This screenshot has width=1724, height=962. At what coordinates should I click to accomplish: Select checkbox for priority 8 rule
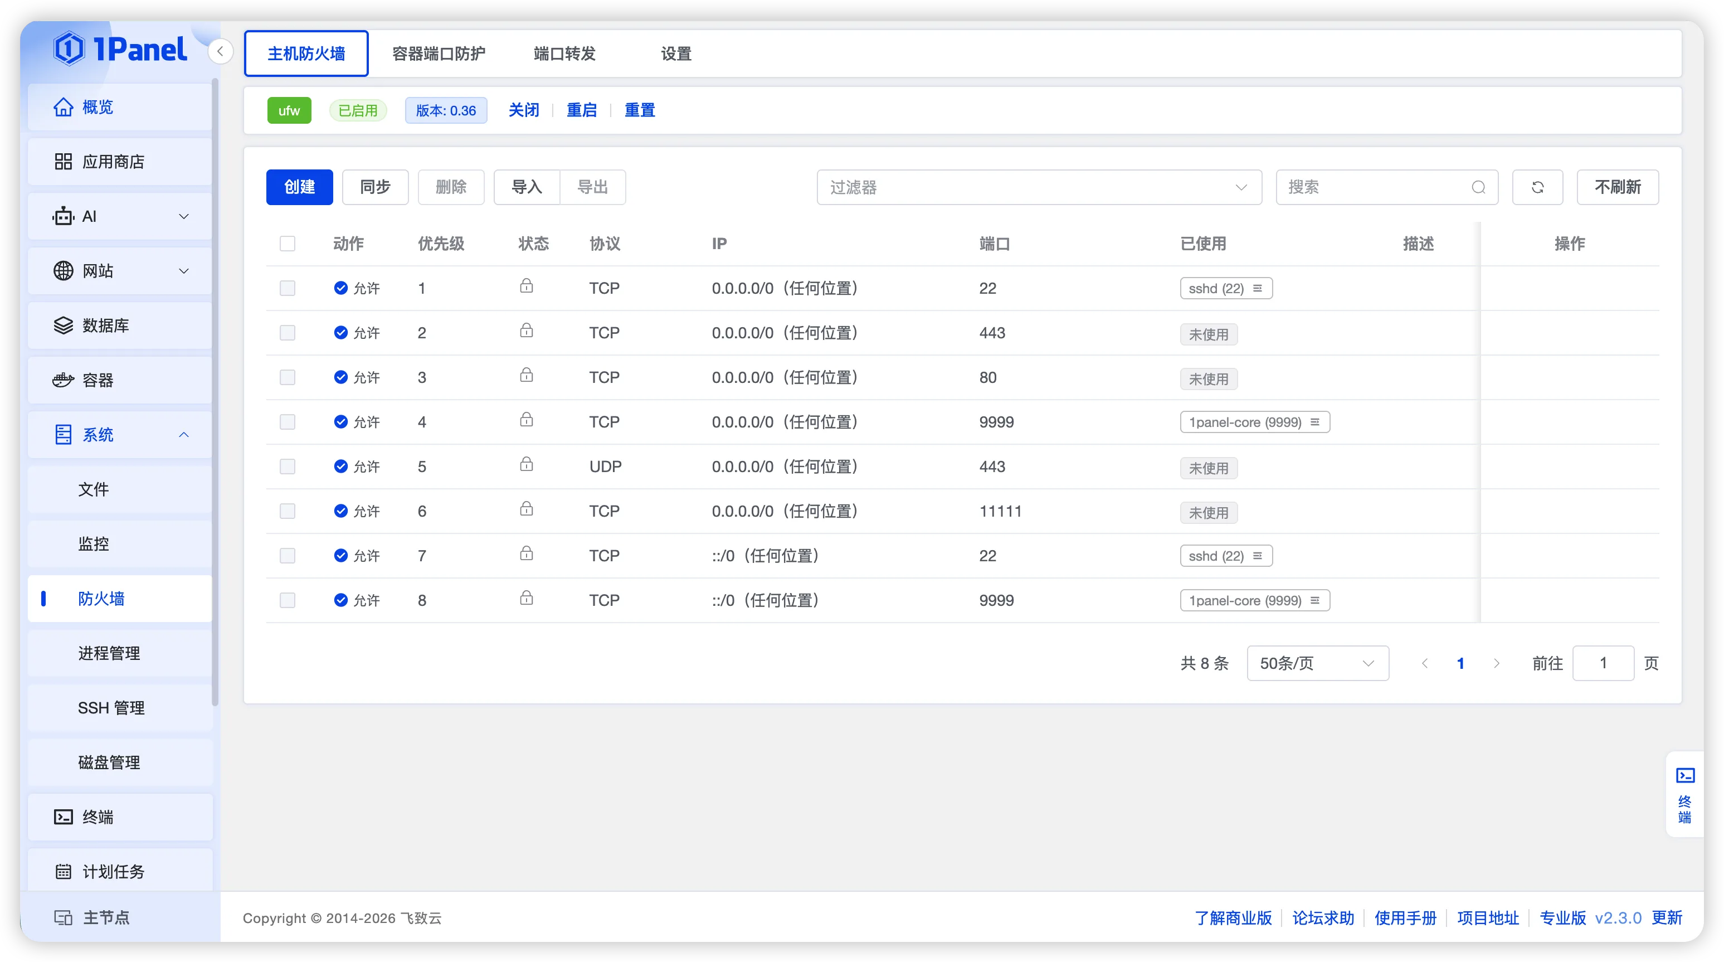click(287, 600)
